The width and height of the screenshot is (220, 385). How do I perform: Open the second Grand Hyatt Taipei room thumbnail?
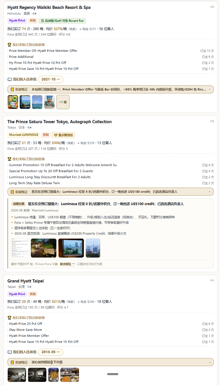37,375
